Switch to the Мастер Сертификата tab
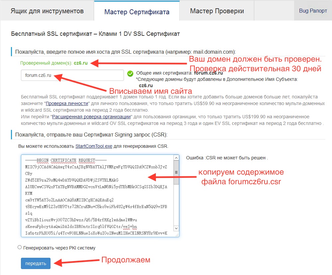 click(x=137, y=12)
